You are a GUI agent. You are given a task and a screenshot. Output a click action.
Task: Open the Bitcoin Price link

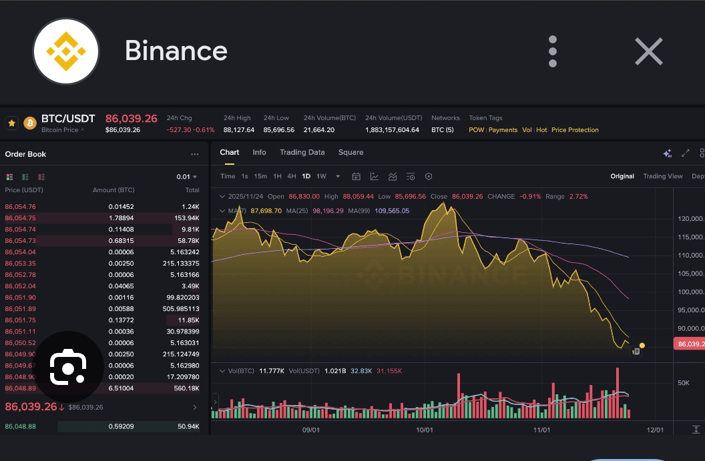(x=63, y=130)
